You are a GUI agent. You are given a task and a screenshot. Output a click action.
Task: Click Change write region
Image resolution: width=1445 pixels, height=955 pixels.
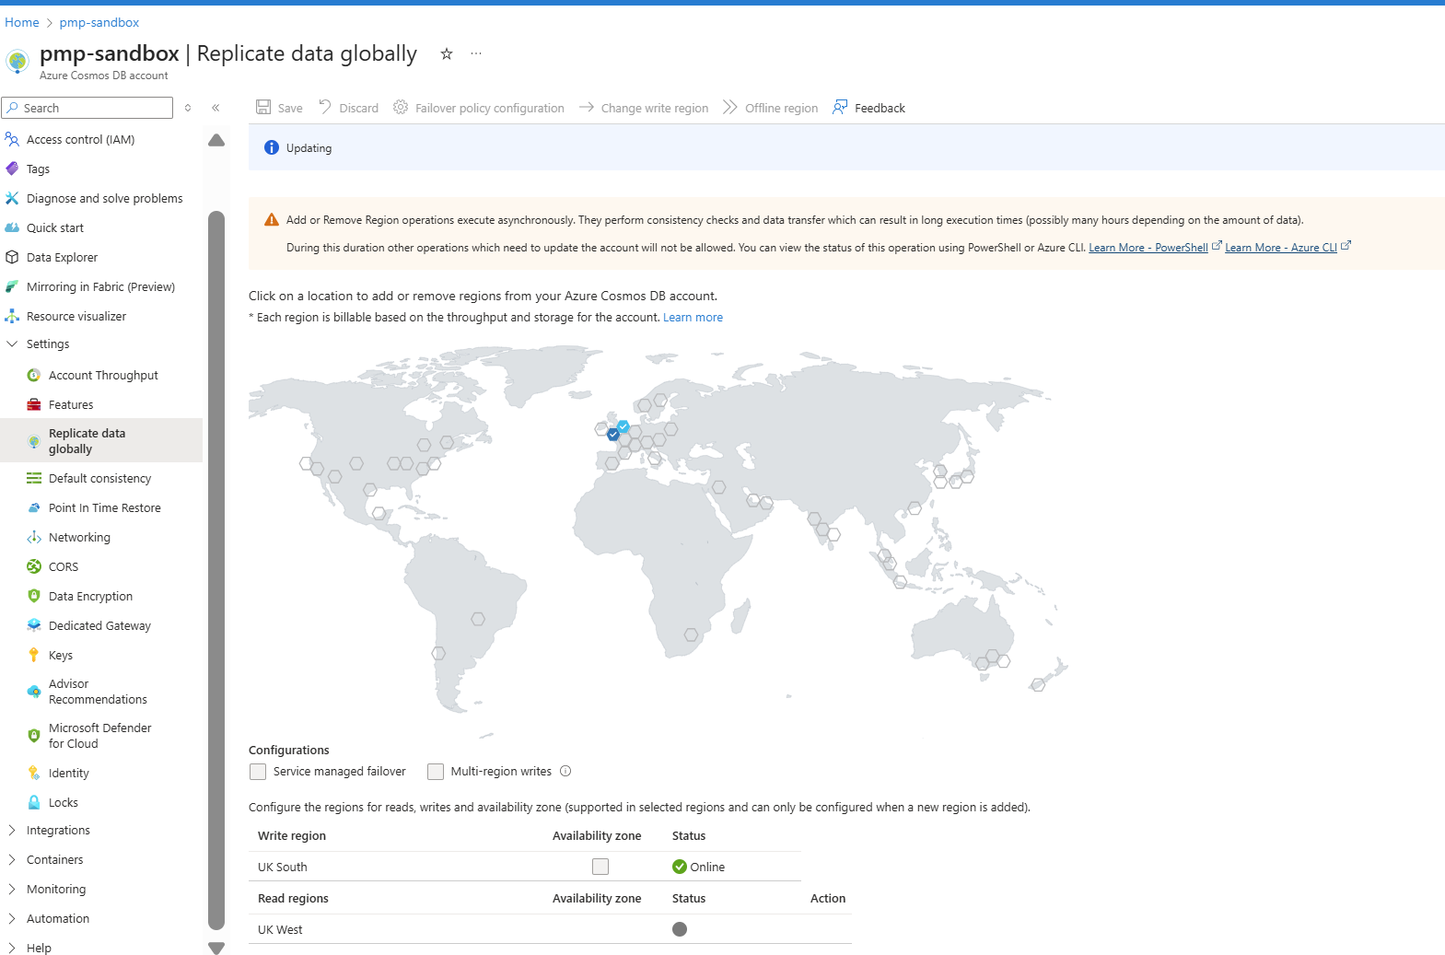tap(644, 108)
